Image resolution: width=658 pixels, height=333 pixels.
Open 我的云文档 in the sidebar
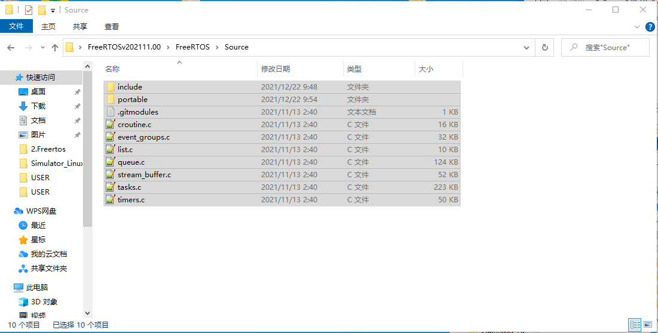pos(48,254)
